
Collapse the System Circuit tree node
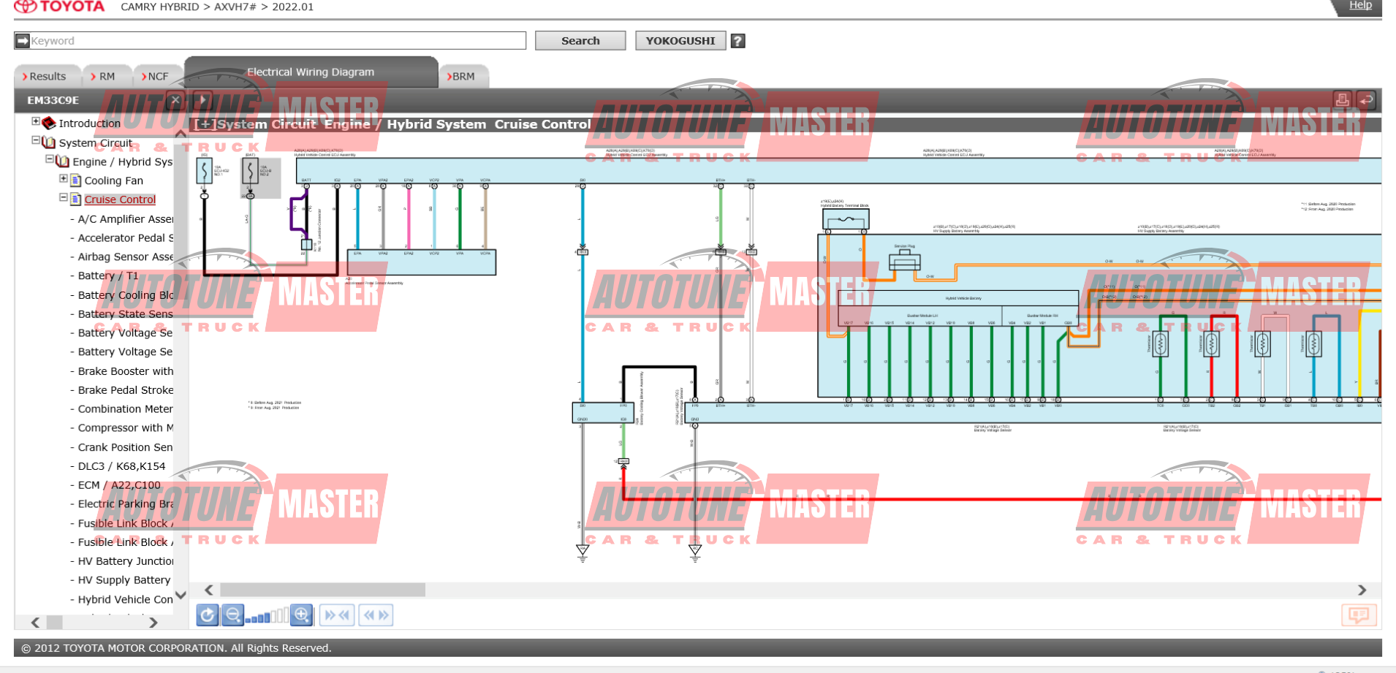[36, 140]
